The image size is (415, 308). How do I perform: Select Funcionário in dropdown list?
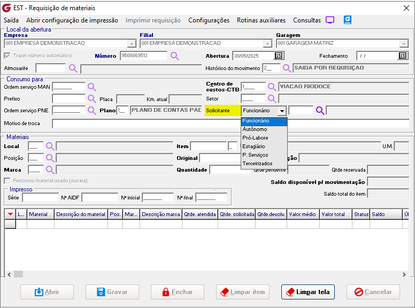(x=264, y=121)
